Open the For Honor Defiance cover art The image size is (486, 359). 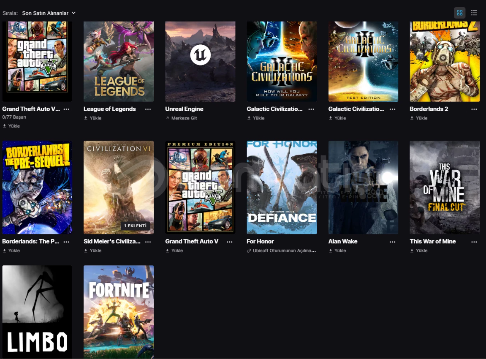282,188
